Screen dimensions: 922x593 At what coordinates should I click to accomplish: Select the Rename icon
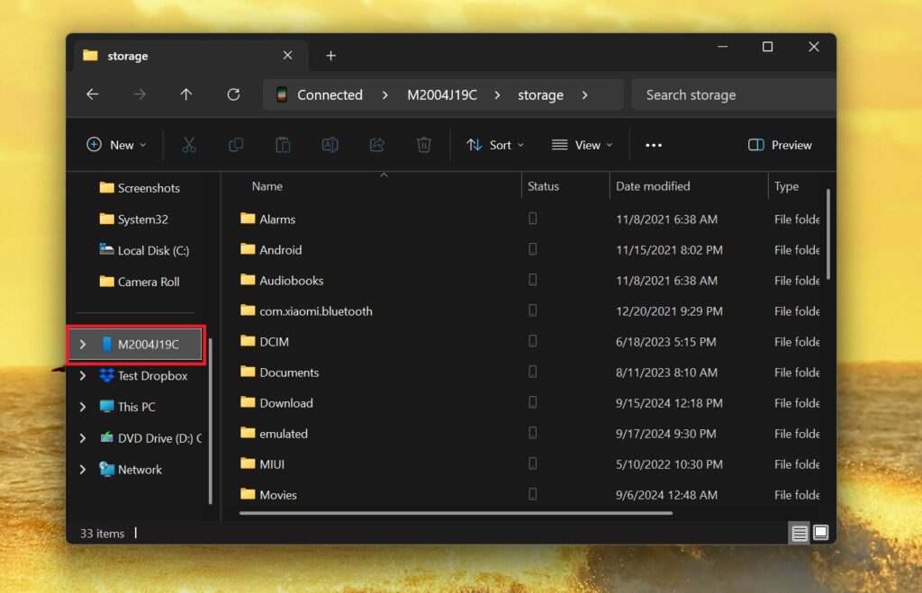click(330, 144)
